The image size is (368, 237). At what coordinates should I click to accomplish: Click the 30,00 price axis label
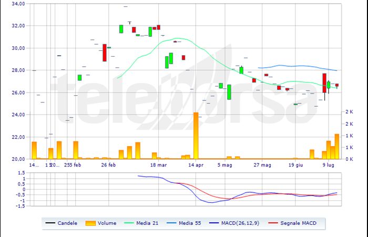point(18,48)
